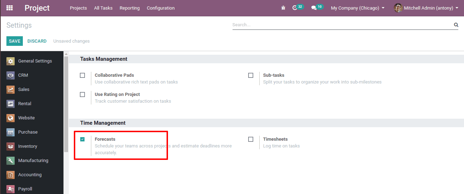
Task: Open the Configuration menu
Action: 161,8
